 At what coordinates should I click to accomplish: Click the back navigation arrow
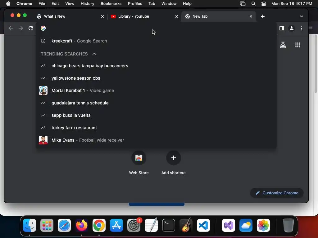tap(11, 28)
